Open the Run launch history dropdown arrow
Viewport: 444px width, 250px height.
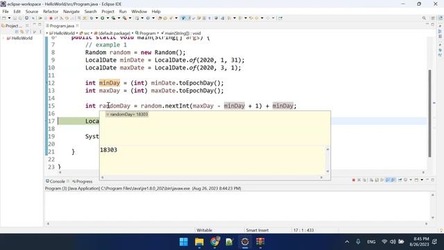(x=108, y=18)
